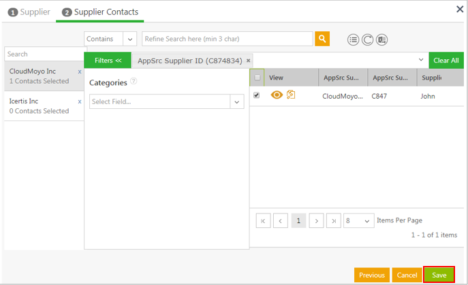Click the CloudMoyo... table cell
Viewport: 468px width, 285px height.
pyautogui.click(x=343, y=96)
